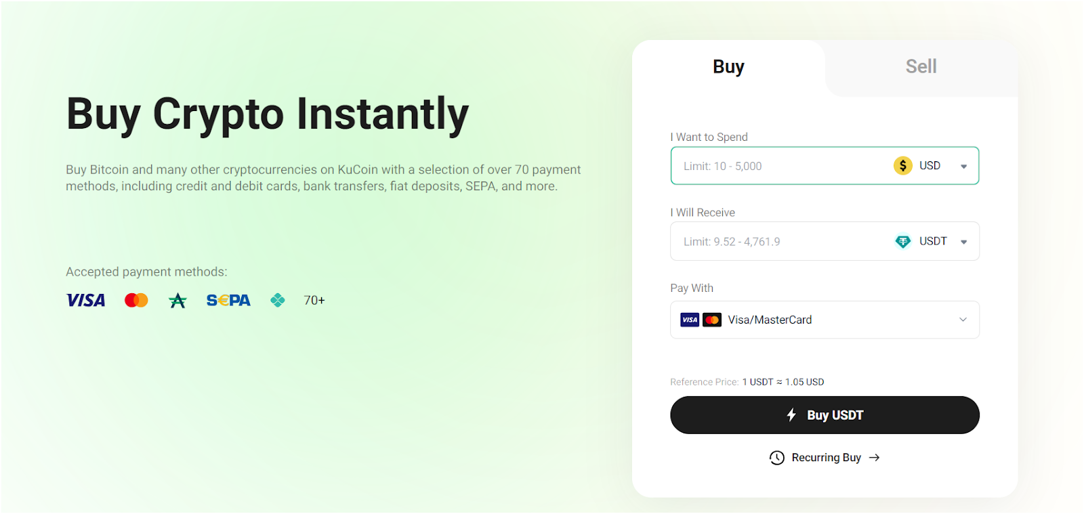Image resolution: width=1084 pixels, height=514 pixels.
Task: Click the Buy USDT button
Action: pos(825,415)
